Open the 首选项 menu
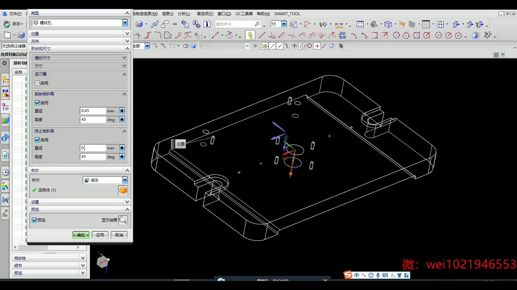517x290 pixels. click(204, 13)
